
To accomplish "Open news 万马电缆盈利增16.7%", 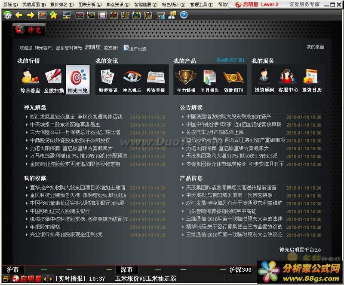I will [79, 156].
